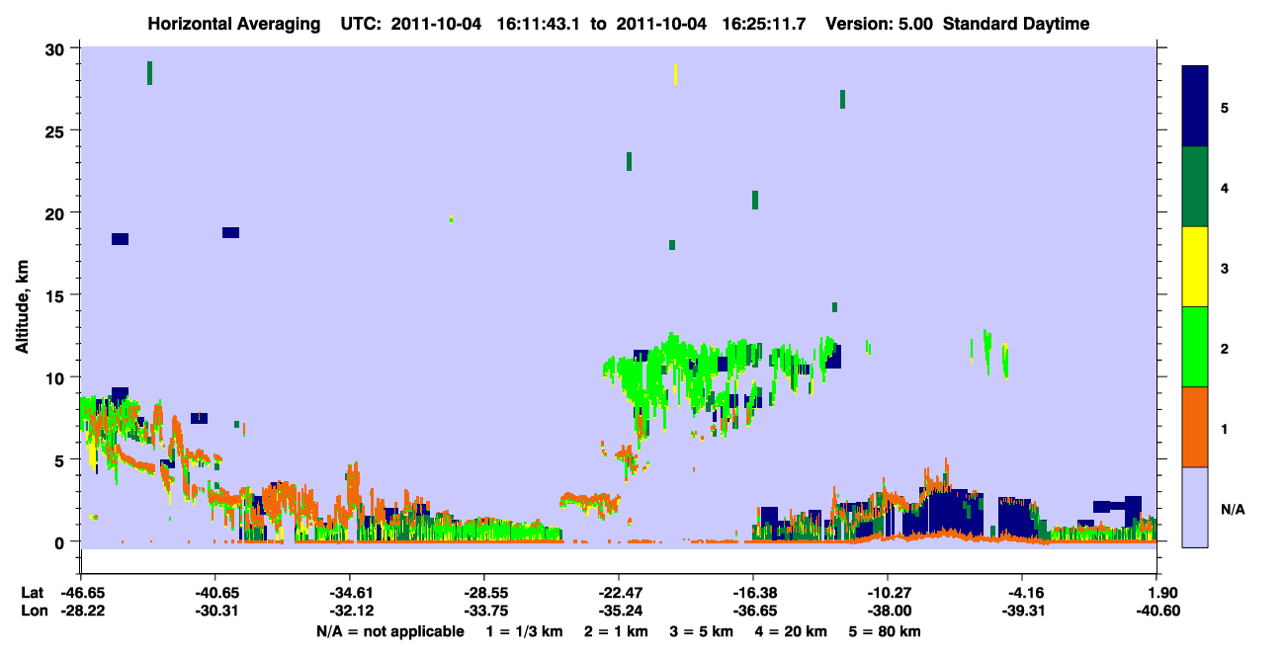Viewport: 1285px width, 659px height.
Task: Click the colorbar label 1
Action: (x=1225, y=428)
